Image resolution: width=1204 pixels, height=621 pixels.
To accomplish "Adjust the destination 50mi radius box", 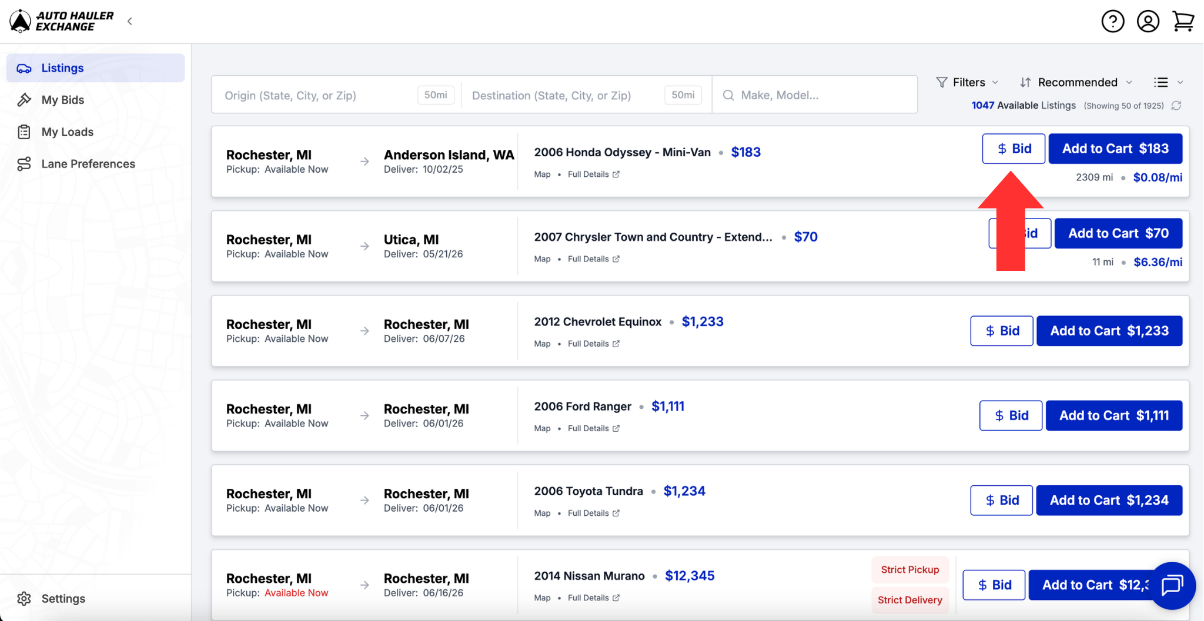I will click(x=683, y=95).
